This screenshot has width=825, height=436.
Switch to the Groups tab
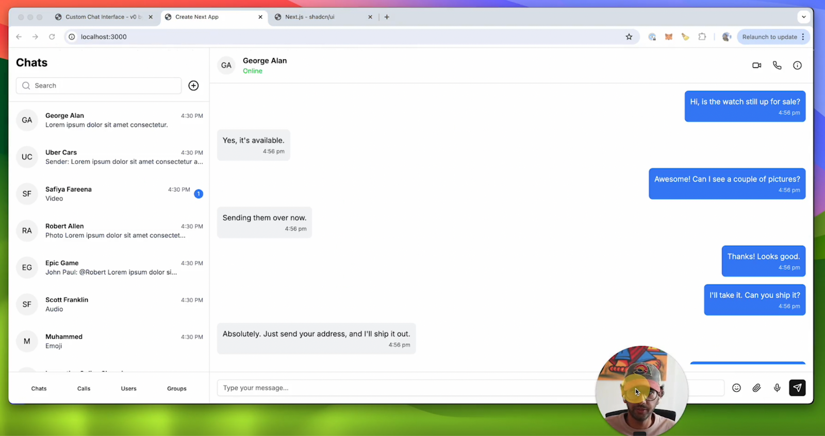click(x=177, y=389)
